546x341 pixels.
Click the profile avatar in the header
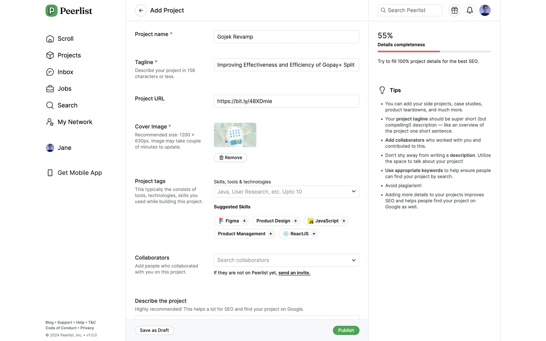(x=485, y=11)
